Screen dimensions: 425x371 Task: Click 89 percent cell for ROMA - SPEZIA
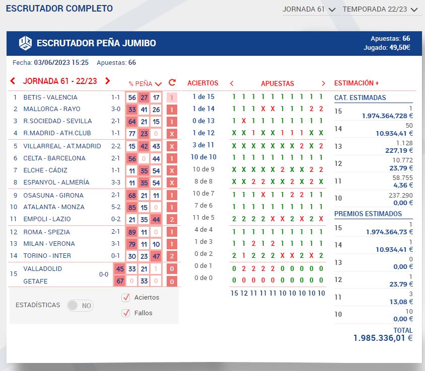point(132,232)
